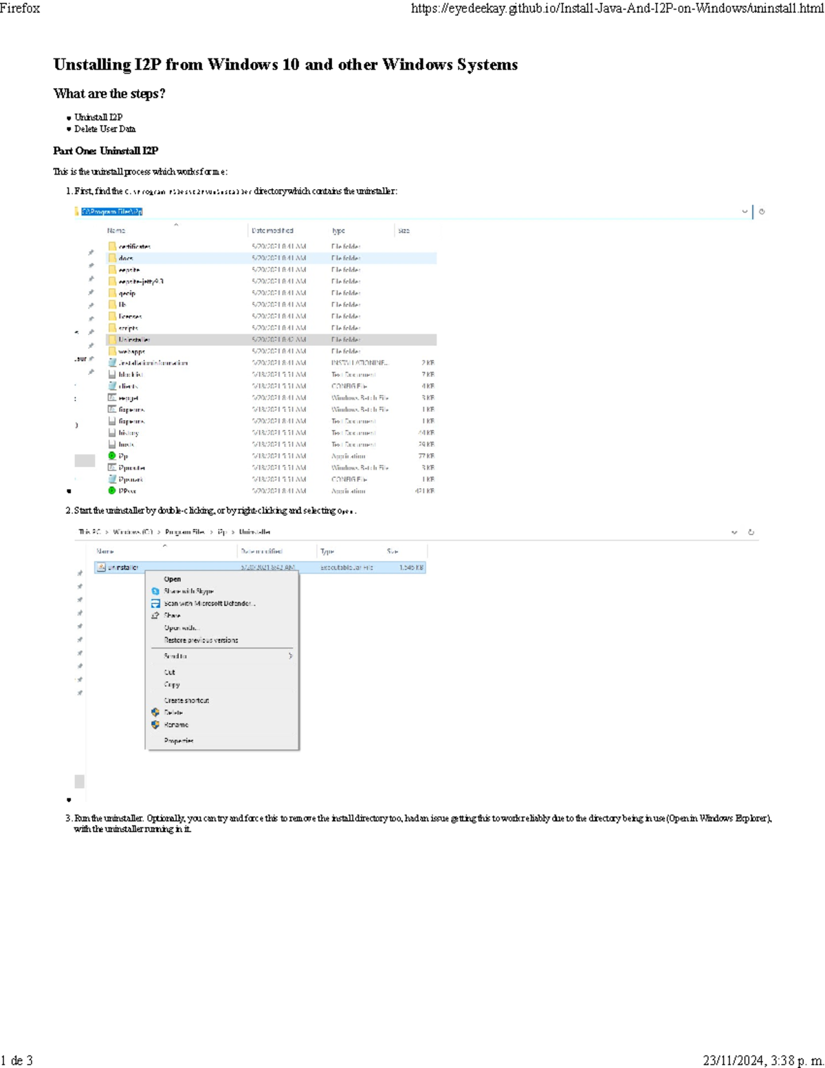Screen dimensions: 825x1068
Task: Click the Share arrow icon in context menu
Action: [x=155, y=615]
